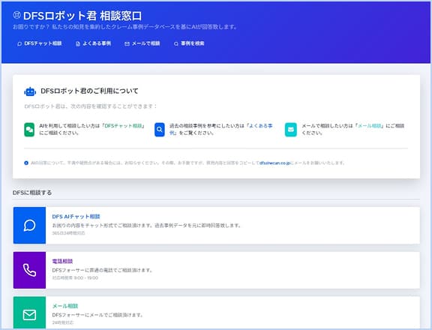Open the 電話相談 card title
This screenshot has width=432, height=330.
pyautogui.click(x=62, y=261)
